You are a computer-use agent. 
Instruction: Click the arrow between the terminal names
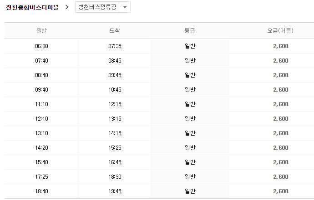point(67,7)
